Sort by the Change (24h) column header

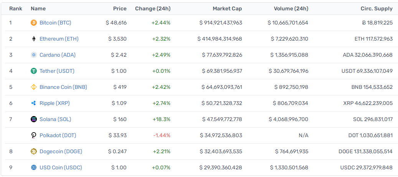pos(153,8)
